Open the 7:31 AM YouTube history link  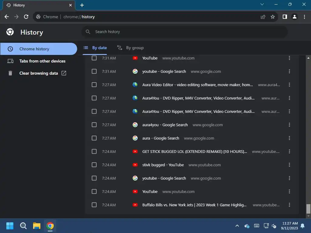click(150, 58)
